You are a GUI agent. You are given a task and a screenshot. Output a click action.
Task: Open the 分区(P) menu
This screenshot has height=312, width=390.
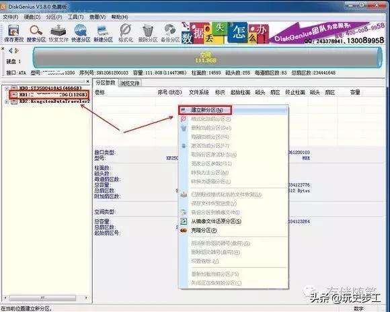tap(54, 17)
